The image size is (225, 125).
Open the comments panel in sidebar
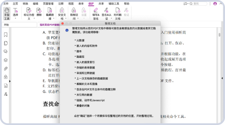pos(5,51)
